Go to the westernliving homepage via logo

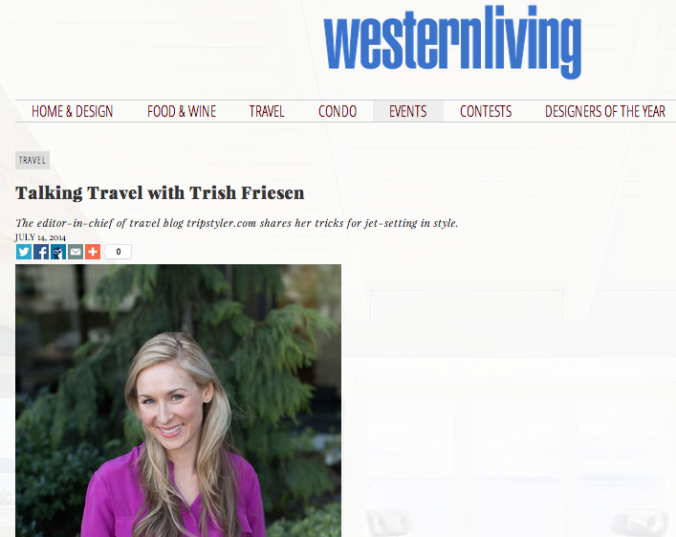(x=452, y=42)
